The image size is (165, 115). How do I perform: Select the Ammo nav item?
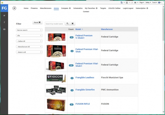pyautogui.click(x=56, y=8)
